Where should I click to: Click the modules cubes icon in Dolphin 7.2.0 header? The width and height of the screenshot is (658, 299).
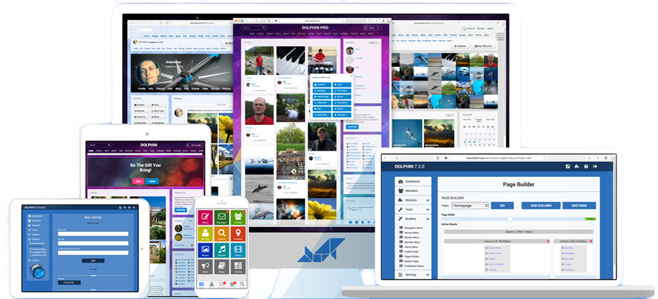577,166
